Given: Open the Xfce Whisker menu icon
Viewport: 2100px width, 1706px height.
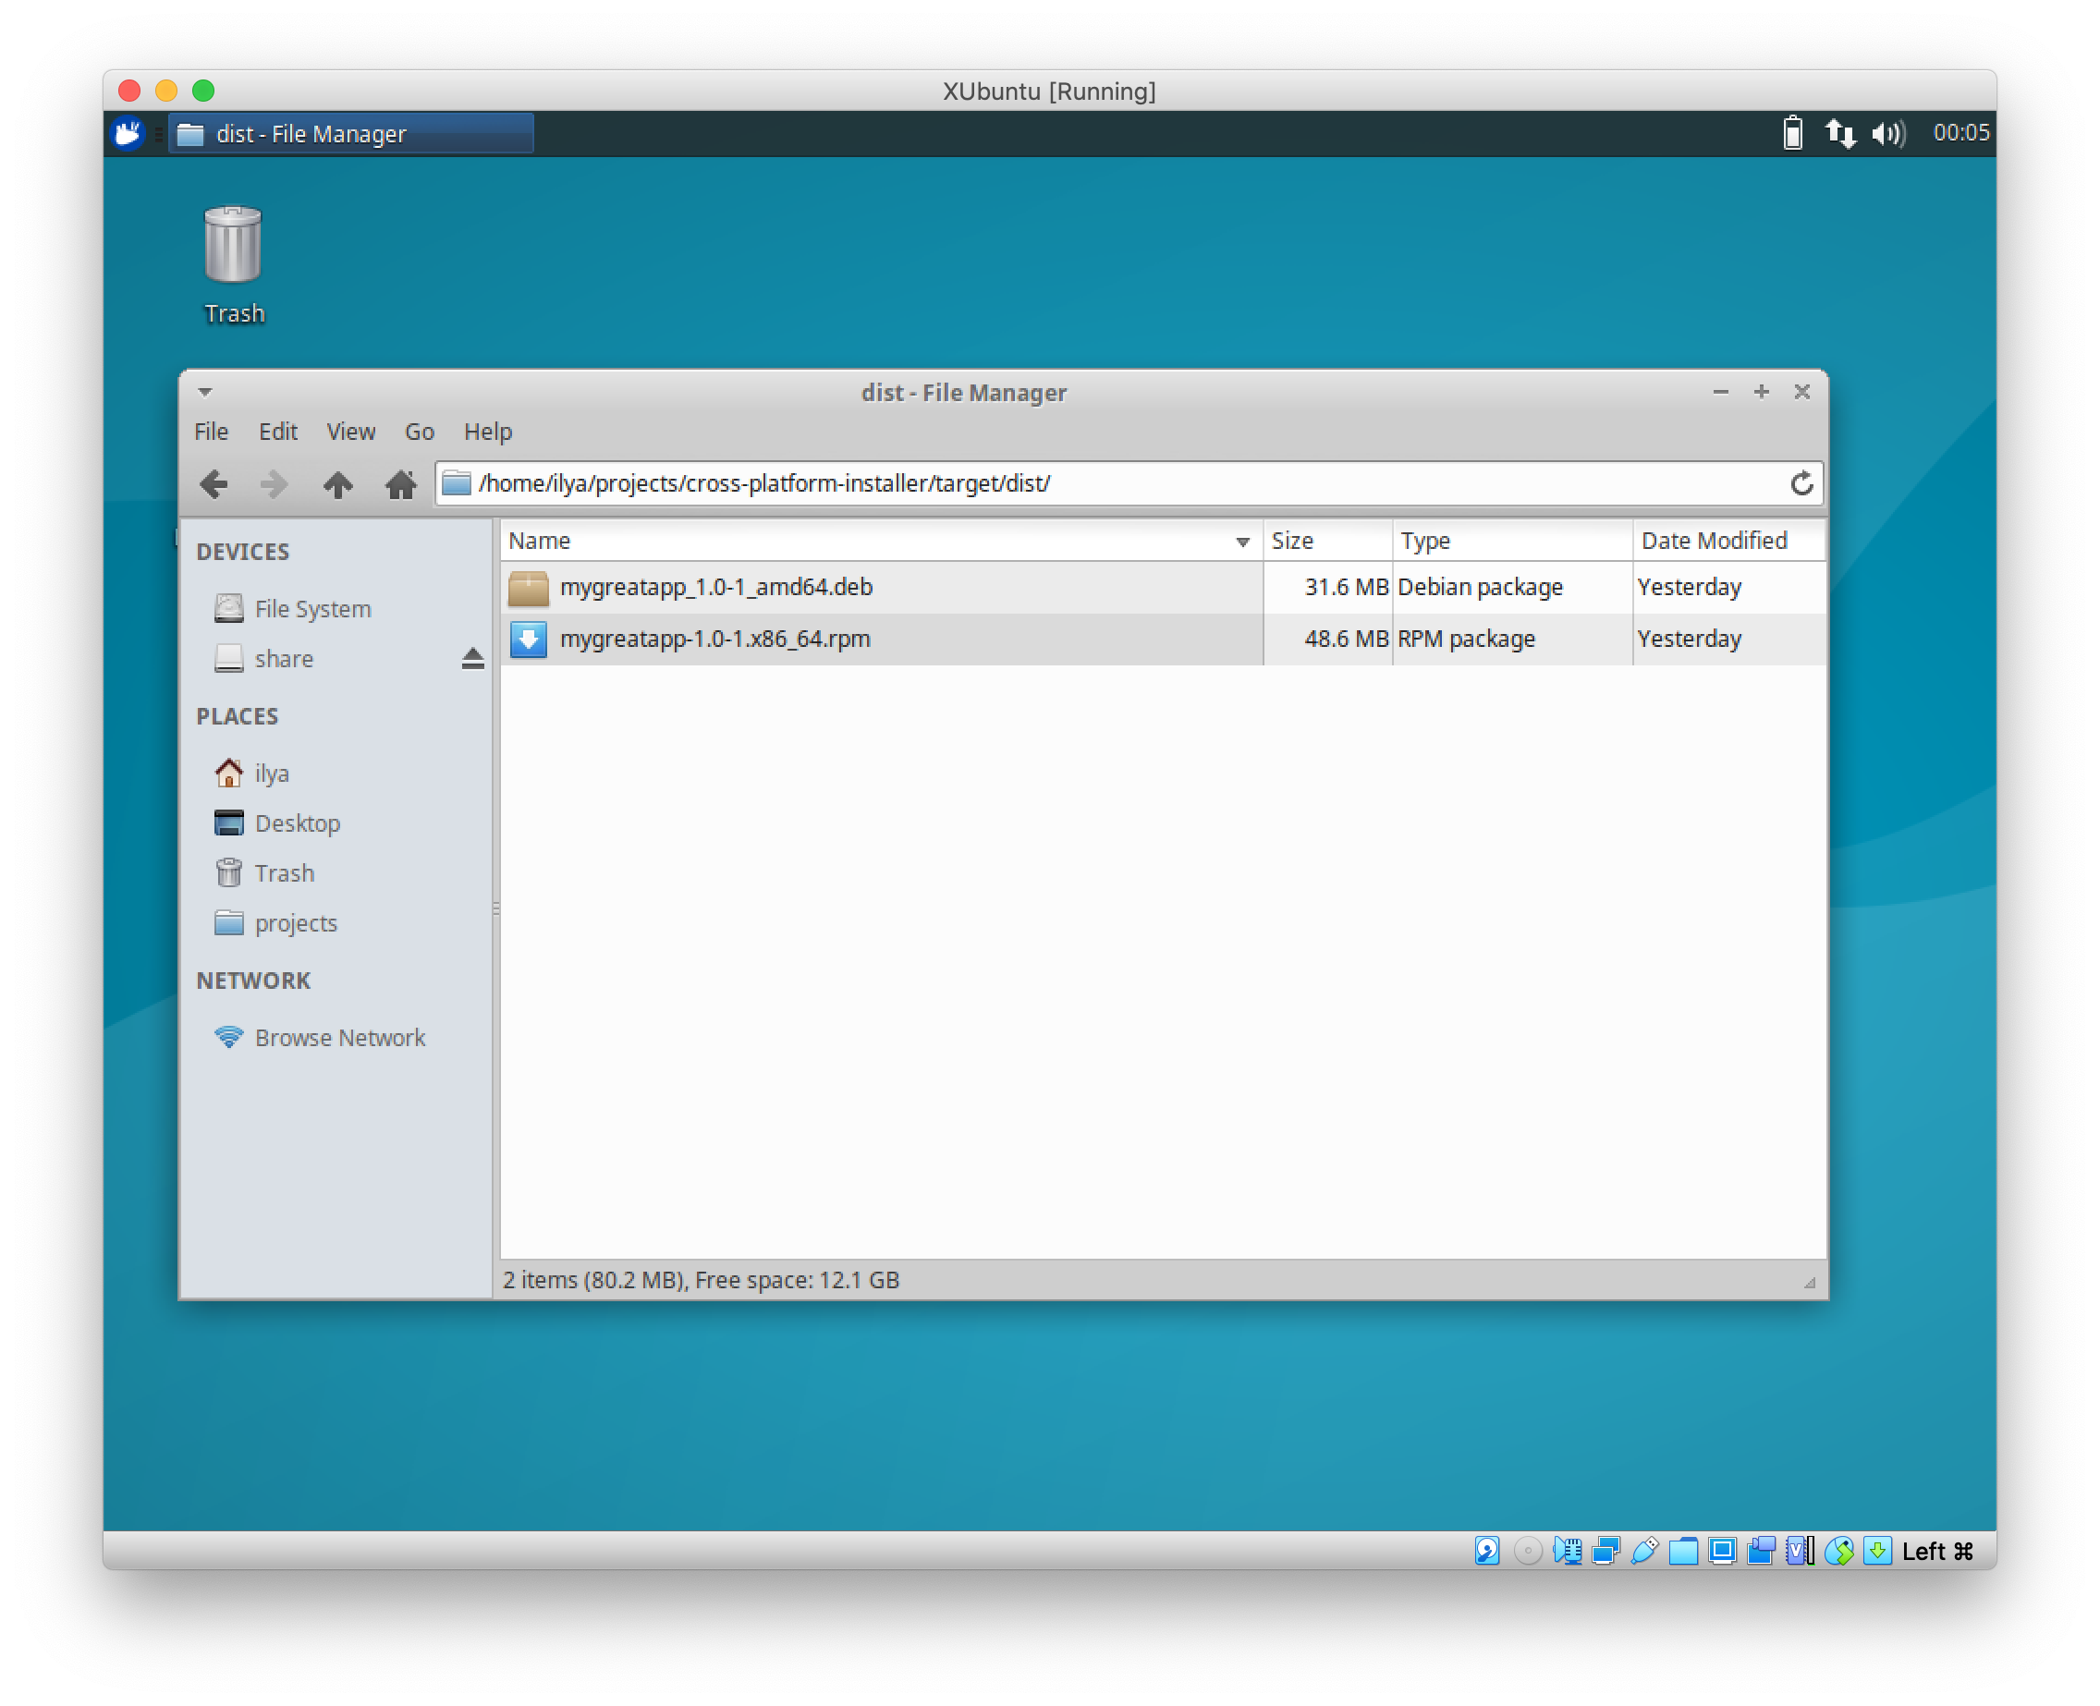Looking at the screenshot, I should (128, 134).
